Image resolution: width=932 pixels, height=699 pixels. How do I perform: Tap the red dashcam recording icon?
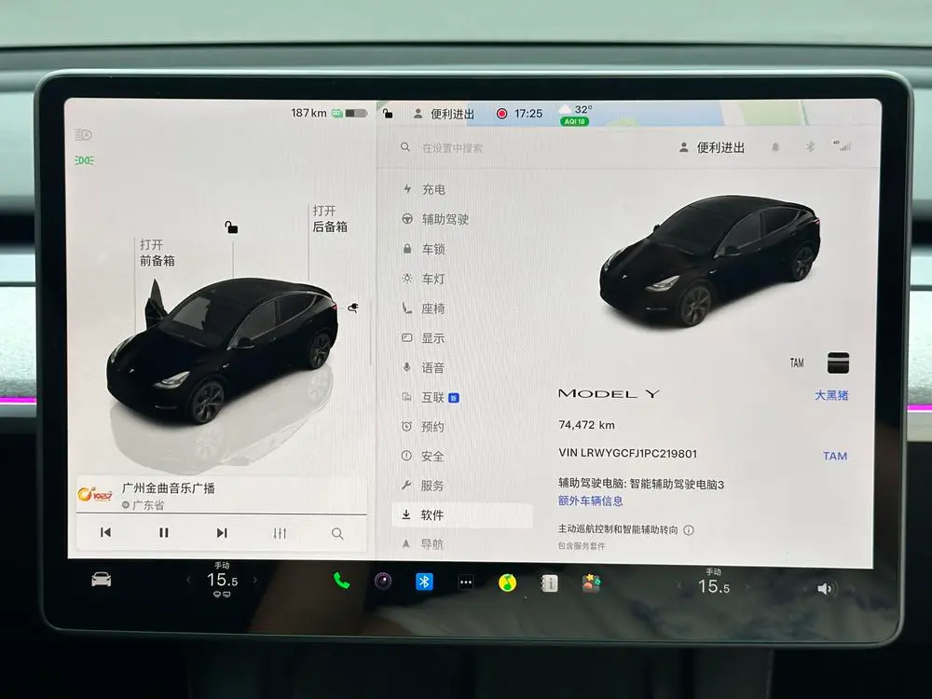tap(501, 113)
